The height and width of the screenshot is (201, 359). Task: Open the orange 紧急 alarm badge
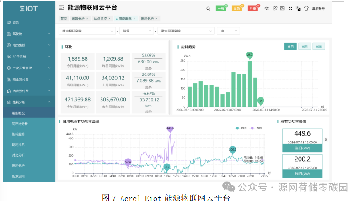pyautogui.click(x=237, y=8)
